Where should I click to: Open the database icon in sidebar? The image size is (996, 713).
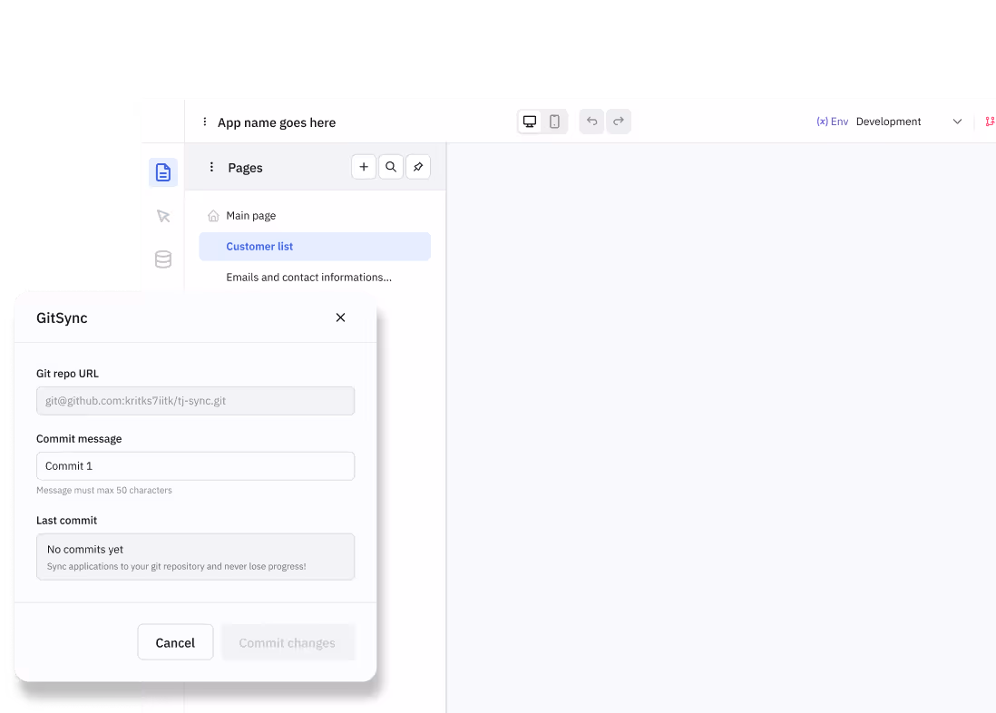pos(163,260)
